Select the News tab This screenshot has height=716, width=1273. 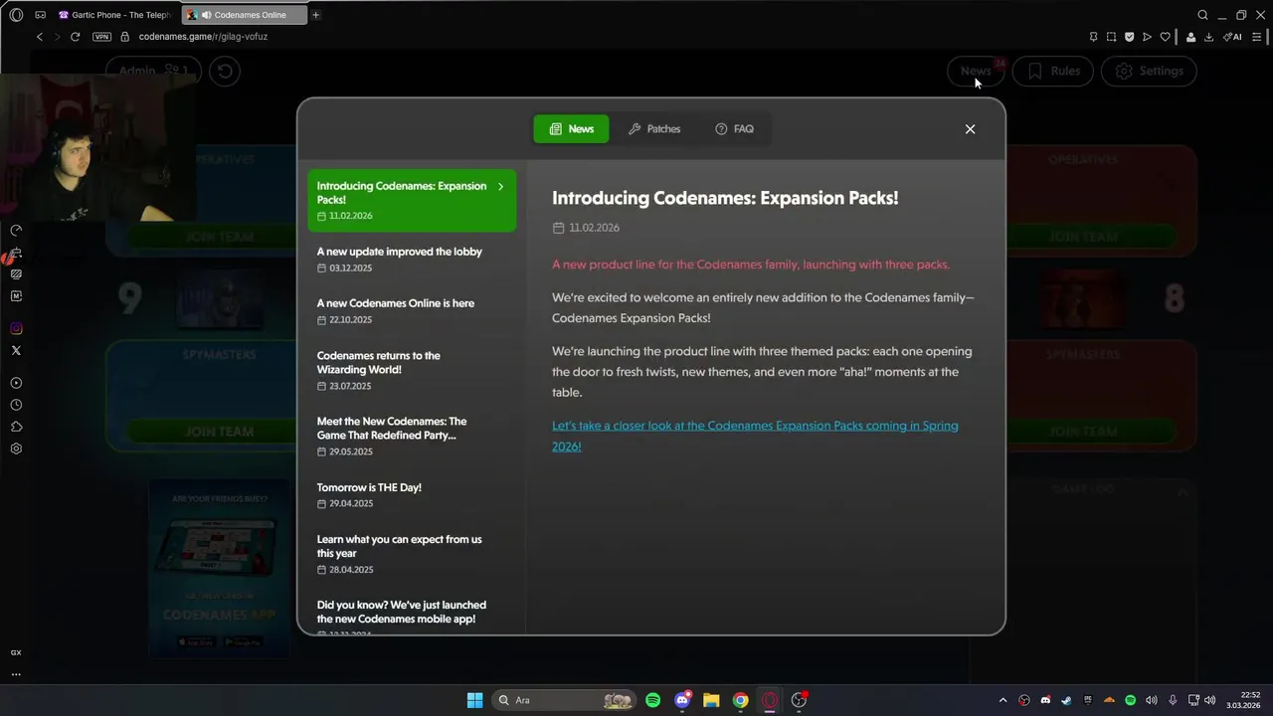coord(571,129)
